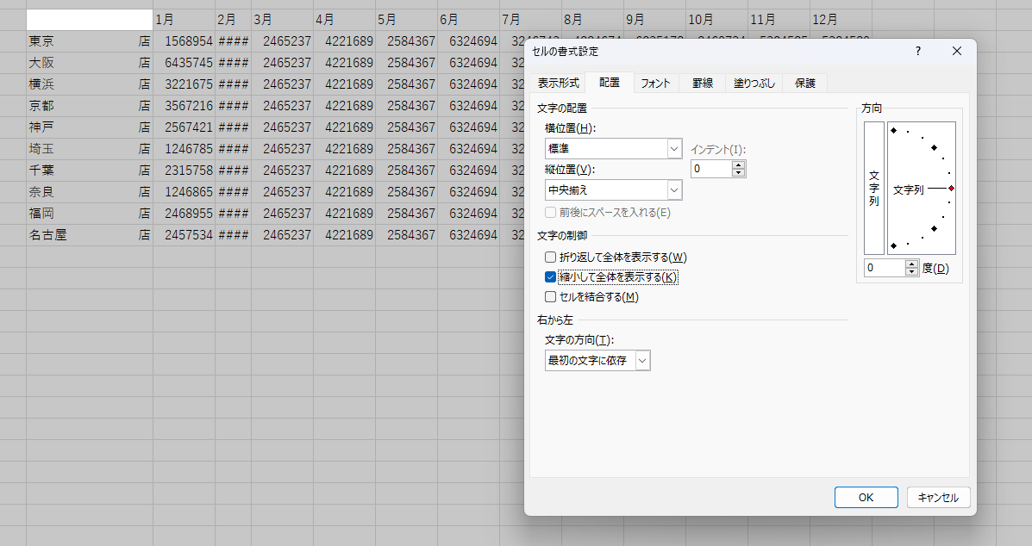Check the セルを結合する checkbox

point(551,297)
